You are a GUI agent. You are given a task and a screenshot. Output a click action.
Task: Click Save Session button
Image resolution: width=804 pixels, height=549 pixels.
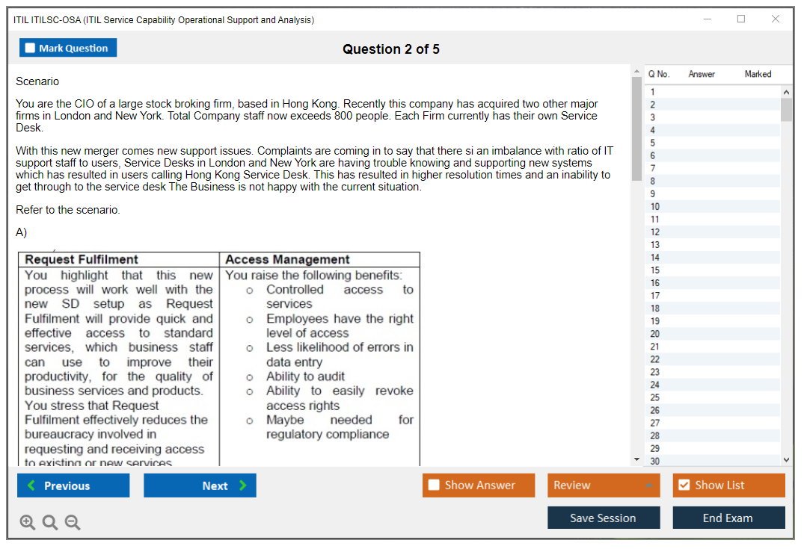click(x=603, y=518)
